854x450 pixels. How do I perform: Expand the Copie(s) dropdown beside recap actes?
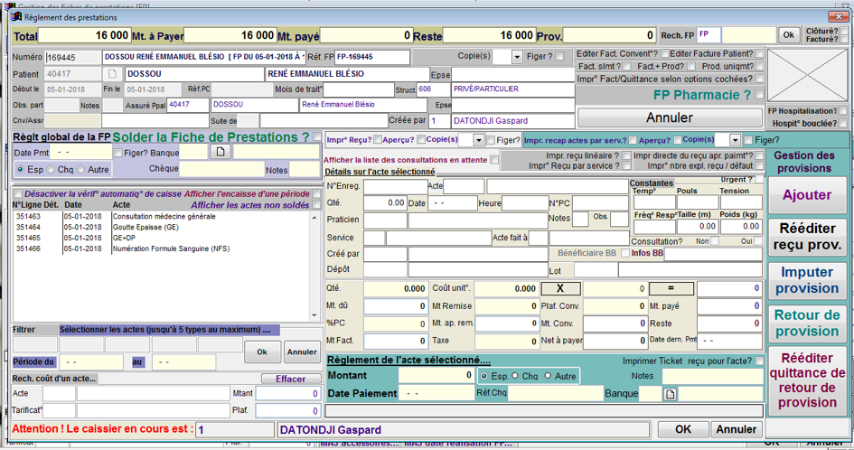tap(735, 141)
